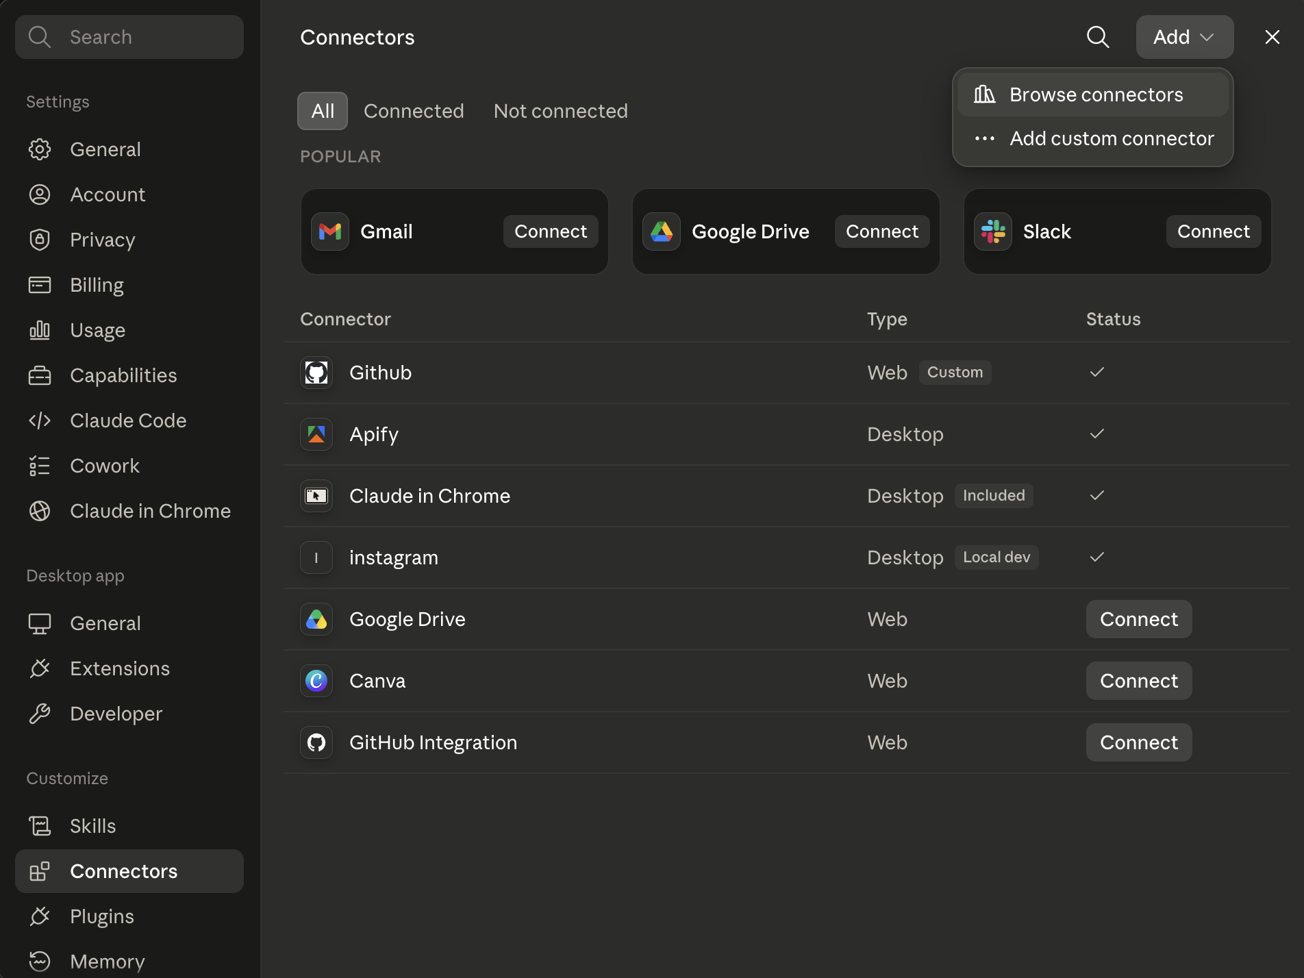
Task: Switch to the All filter tab
Action: (323, 111)
